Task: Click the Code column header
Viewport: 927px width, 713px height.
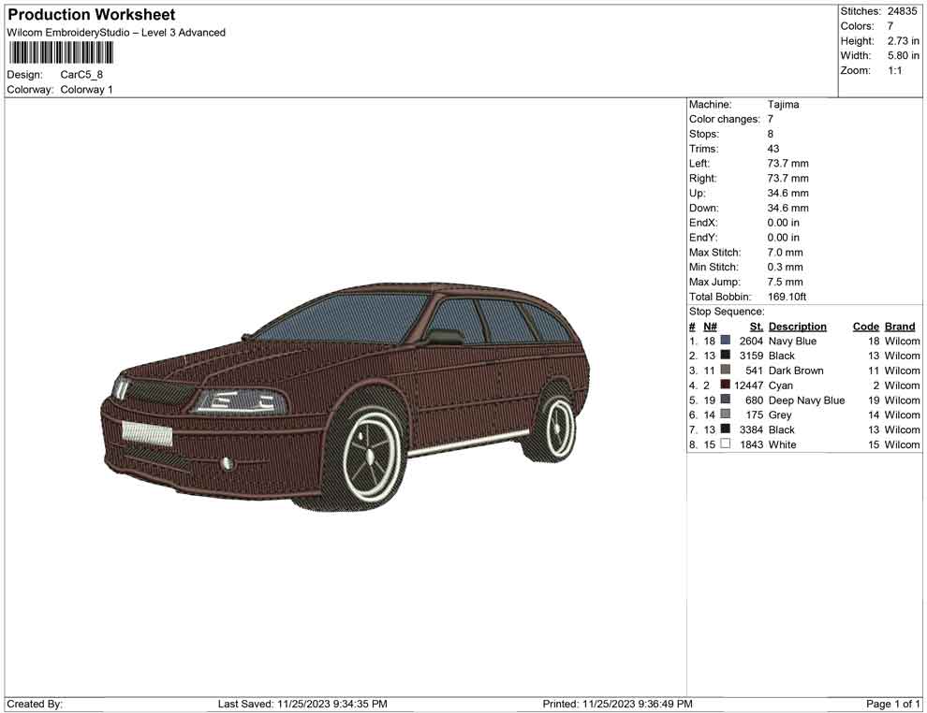Action: coord(865,326)
